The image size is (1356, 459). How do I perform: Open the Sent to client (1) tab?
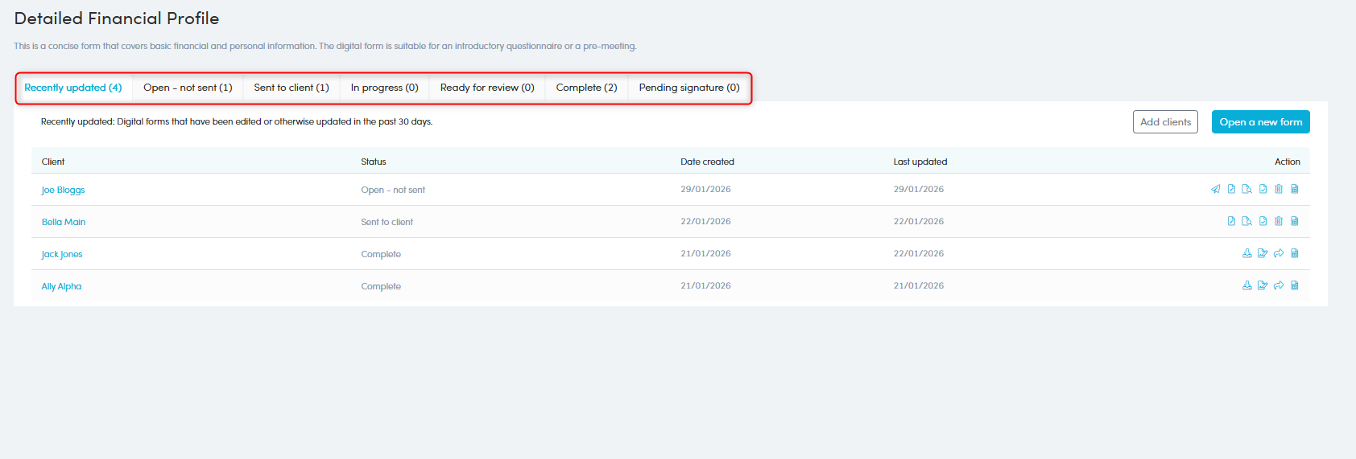tap(291, 88)
